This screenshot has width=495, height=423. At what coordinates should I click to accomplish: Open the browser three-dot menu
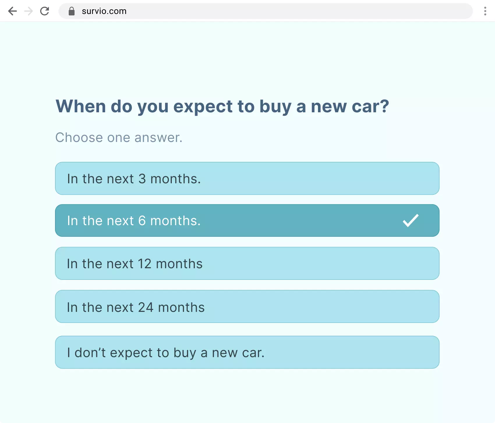coord(485,11)
